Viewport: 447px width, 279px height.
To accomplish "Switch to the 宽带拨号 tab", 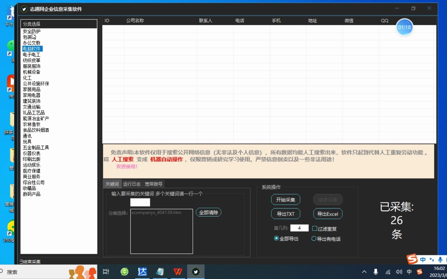I will coord(154,184).
